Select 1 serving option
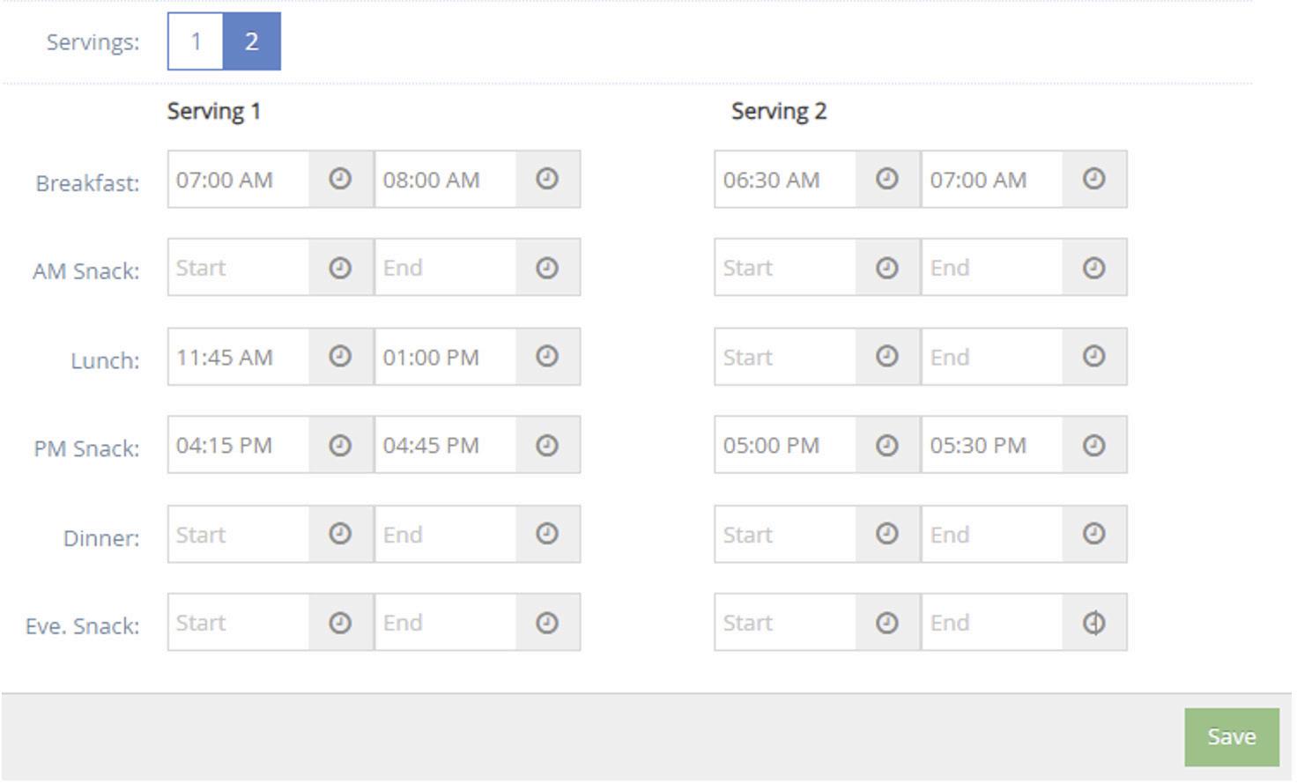 coord(196,41)
